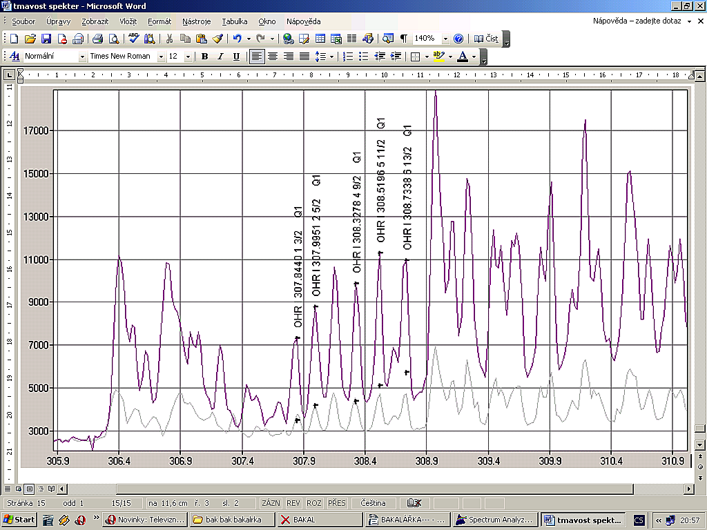
Task: Justify the paragraph text
Action: pyautogui.click(x=304, y=57)
